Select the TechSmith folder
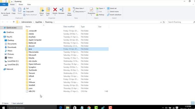Screen dimensions: 195x109 [x=67, y=70]
